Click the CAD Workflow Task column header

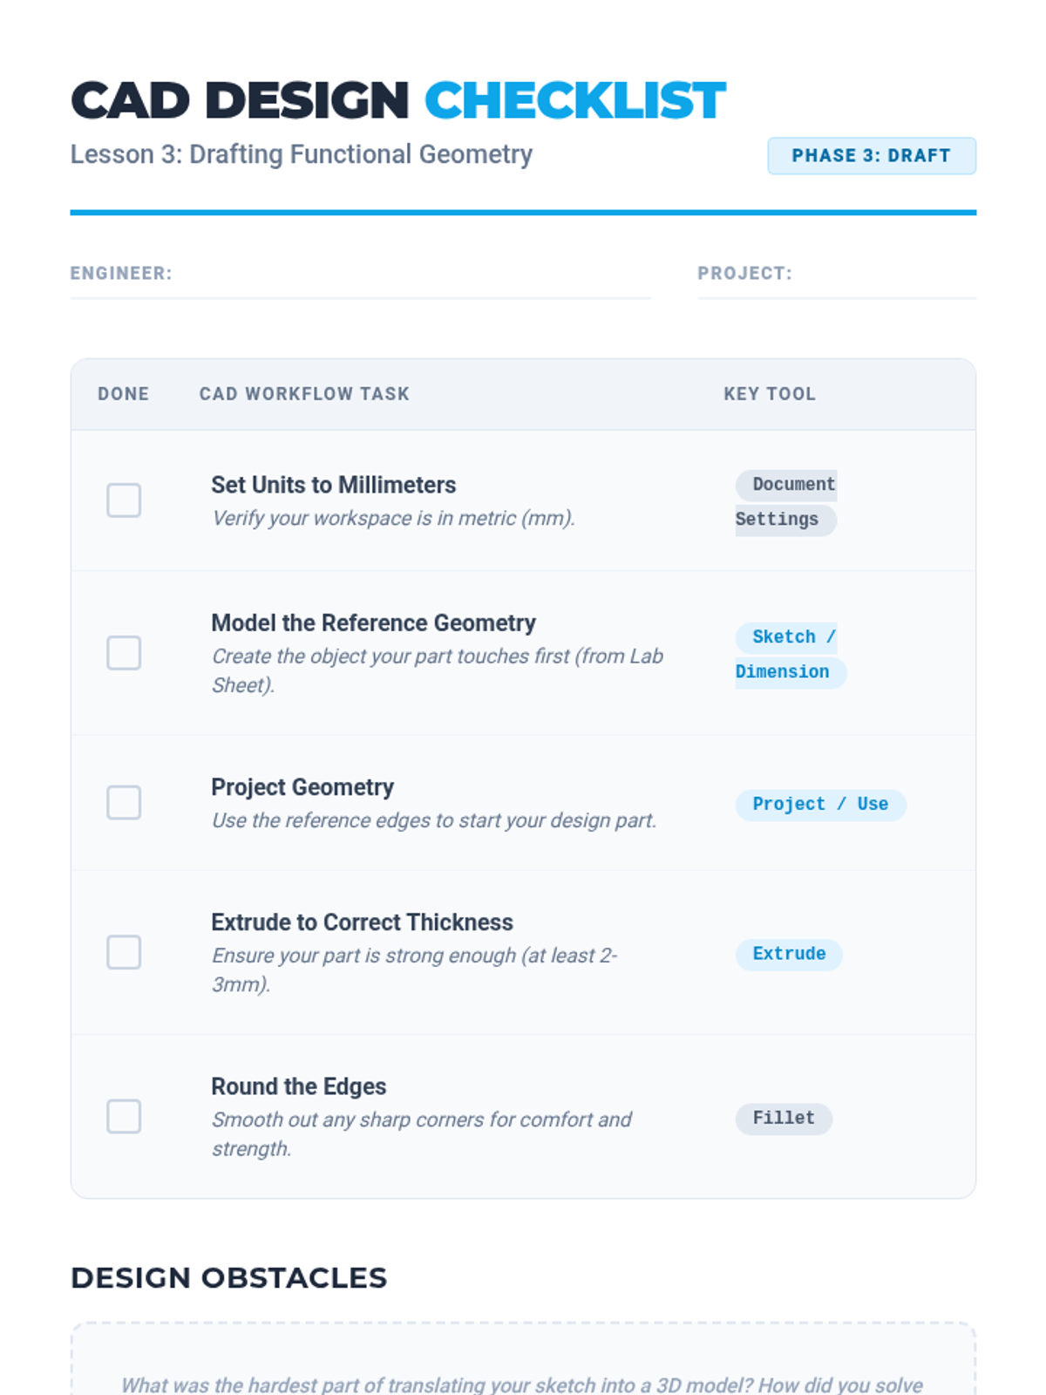click(304, 394)
